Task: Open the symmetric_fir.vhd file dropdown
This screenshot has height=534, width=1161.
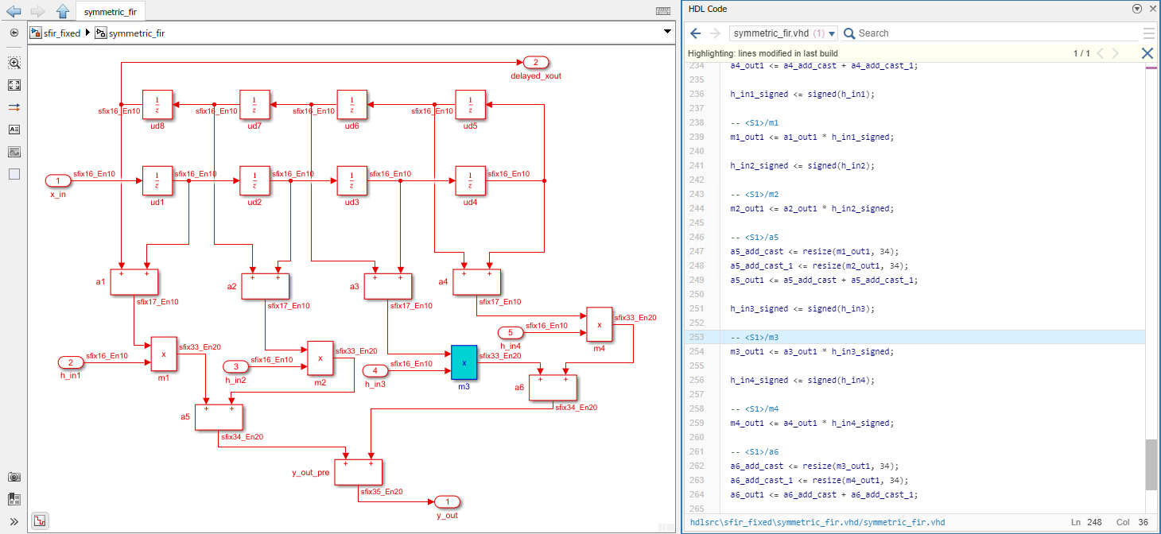Action: pos(783,33)
